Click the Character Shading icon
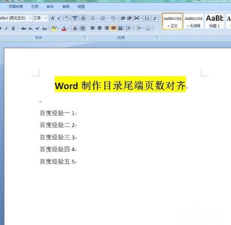Screen dimensions: 231x225 [75, 28]
